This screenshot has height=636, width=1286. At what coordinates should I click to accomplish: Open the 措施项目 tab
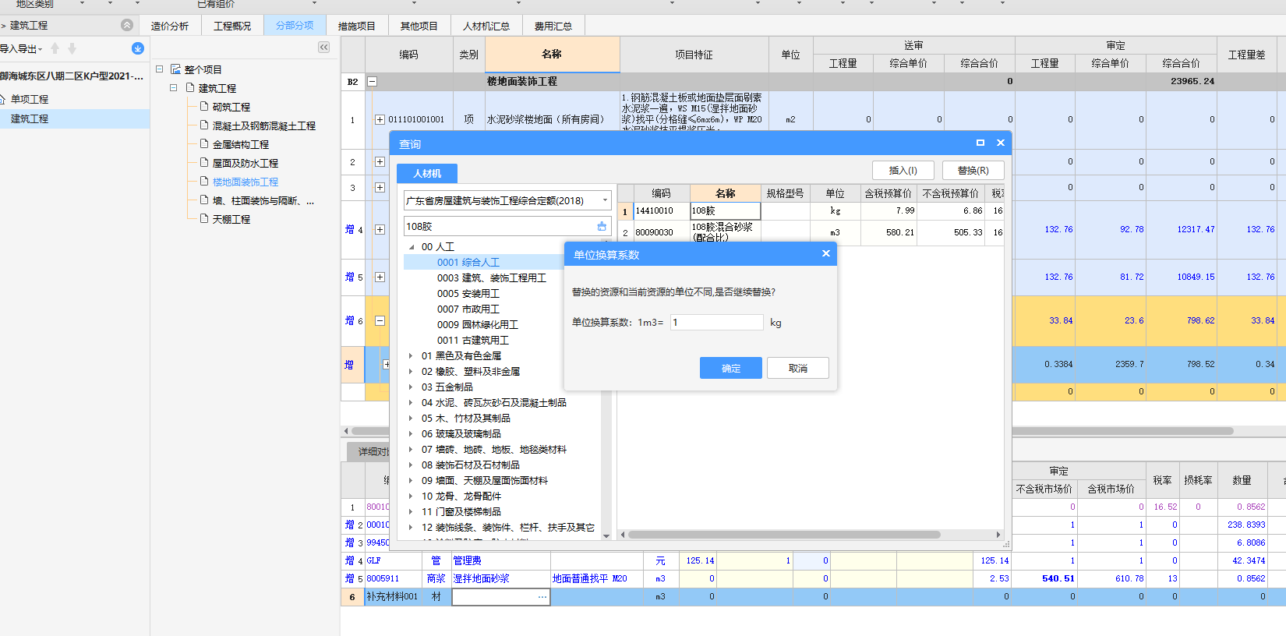[x=357, y=26]
